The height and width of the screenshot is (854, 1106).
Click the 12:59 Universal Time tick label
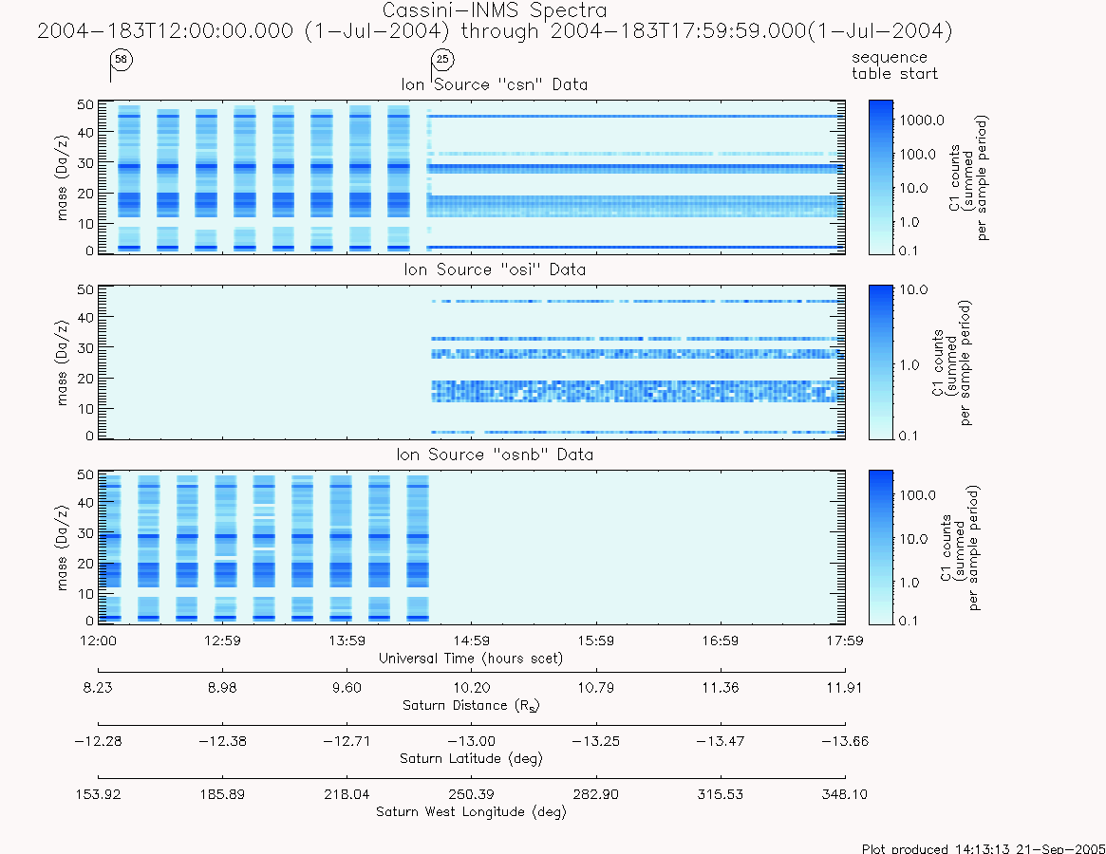pyautogui.click(x=222, y=641)
